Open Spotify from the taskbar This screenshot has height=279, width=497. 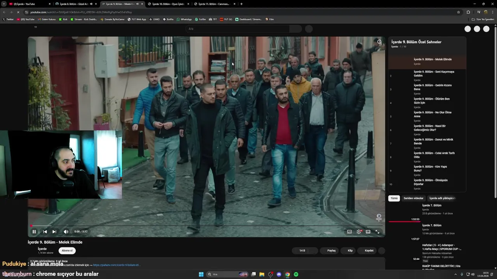[296, 274]
